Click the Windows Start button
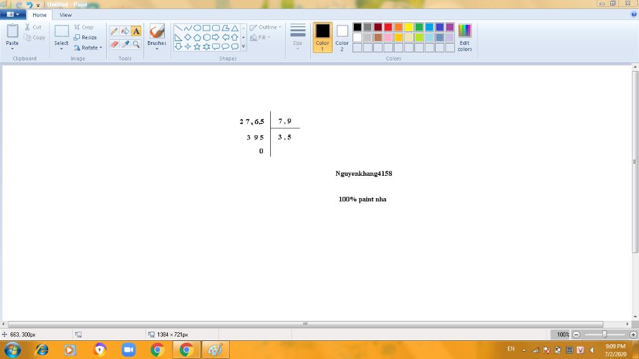The image size is (639, 359). (12, 350)
